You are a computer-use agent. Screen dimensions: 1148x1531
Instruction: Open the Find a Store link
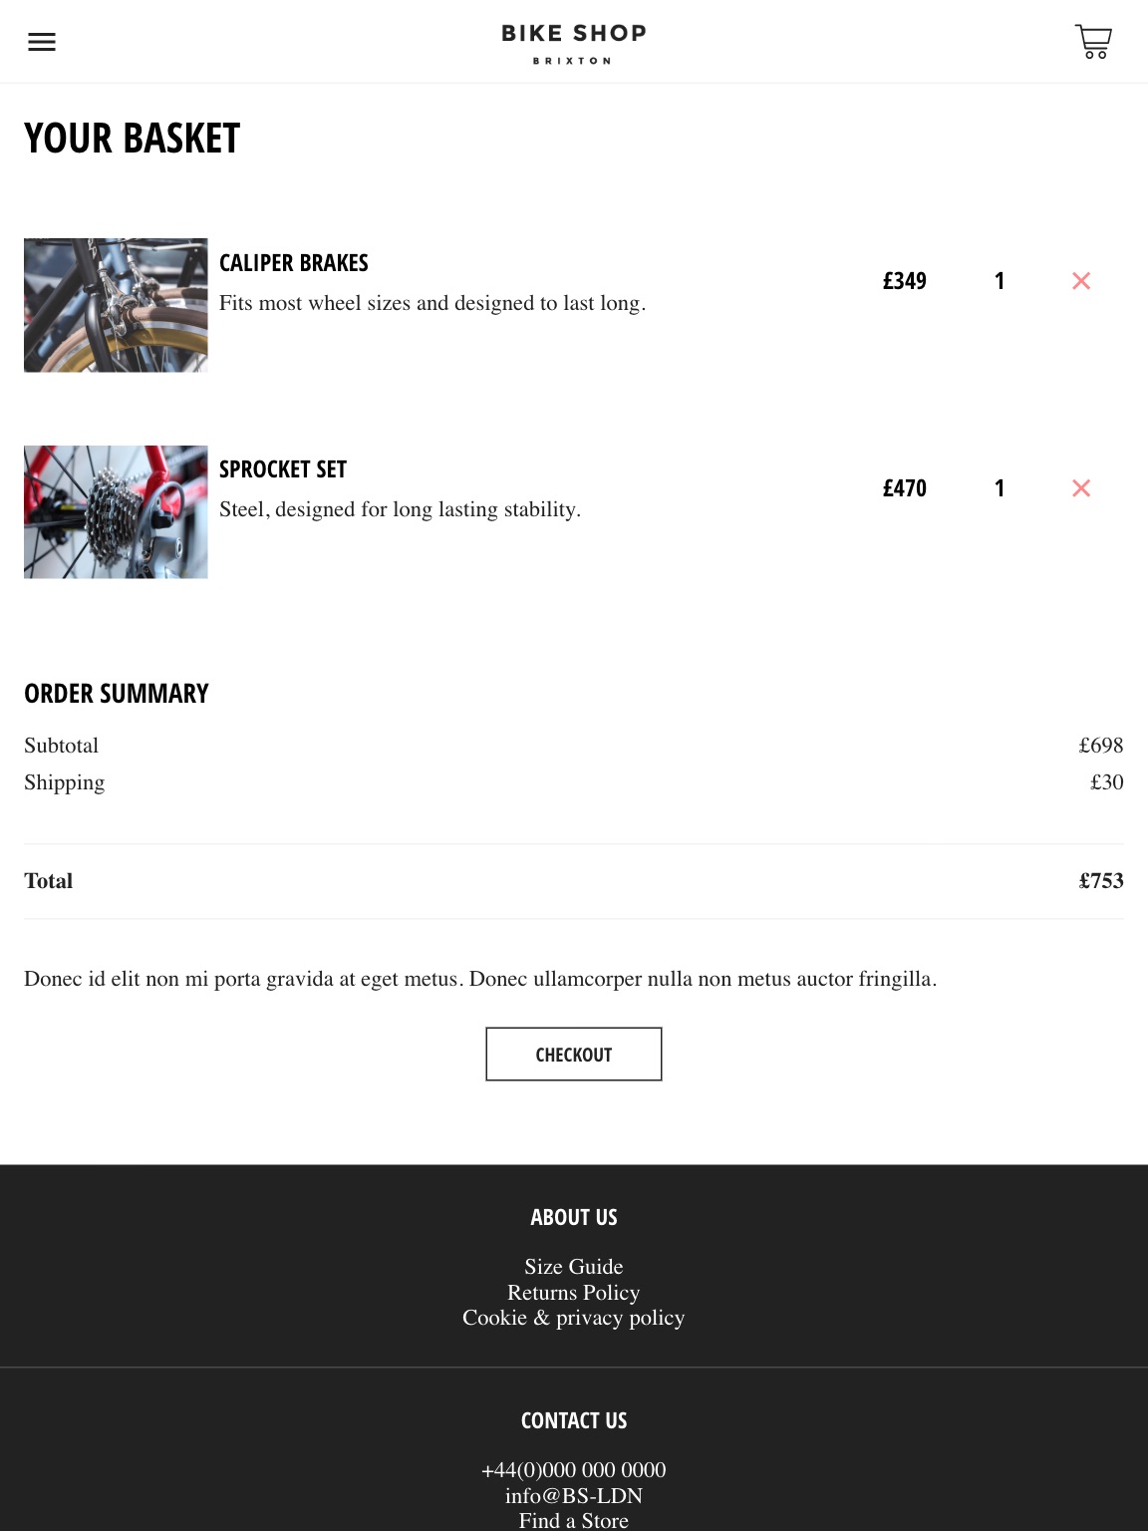click(574, 1521)
